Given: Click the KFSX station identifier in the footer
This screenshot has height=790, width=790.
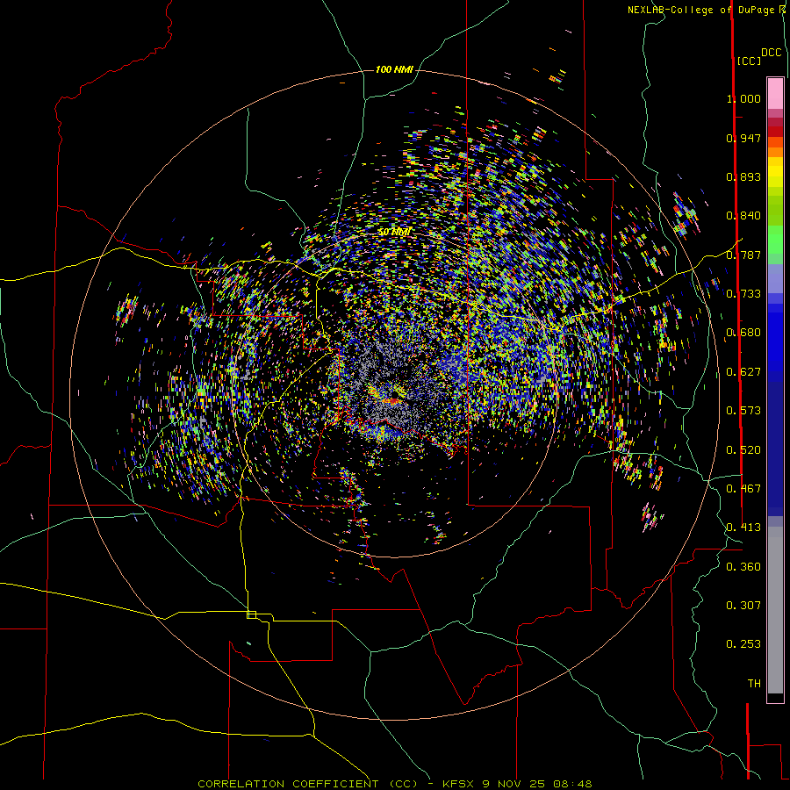Looking at the screenshot, I should (458, 784).
